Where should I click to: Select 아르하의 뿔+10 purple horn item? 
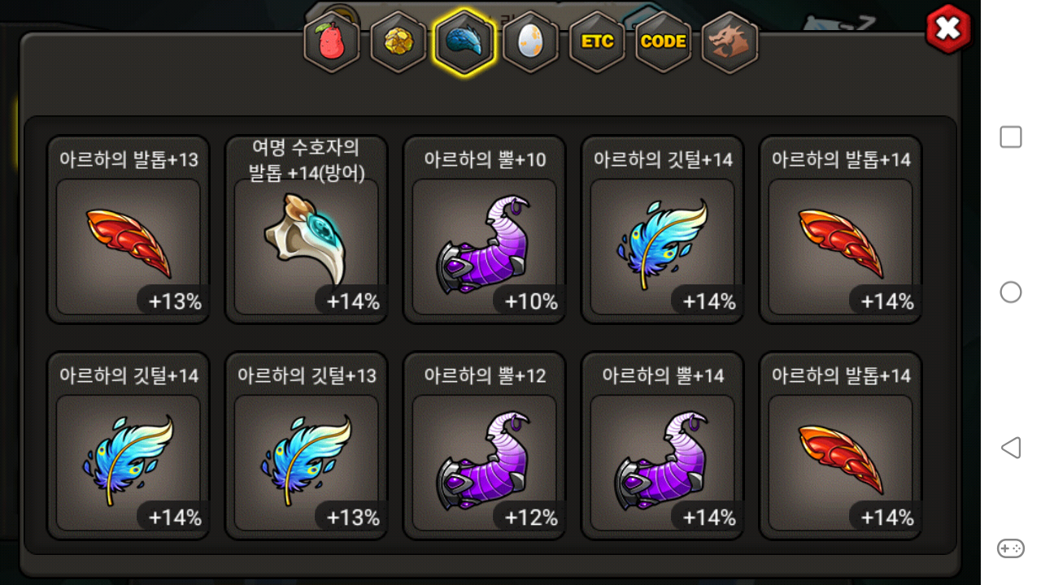click(x=485, y=229)
